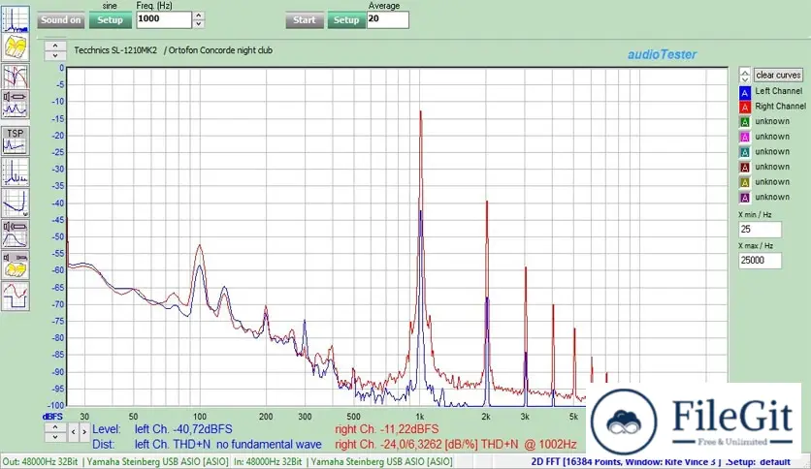Toggle the dark red unknown curve swatch
811x469 pixels.
(x=745, y=167)
